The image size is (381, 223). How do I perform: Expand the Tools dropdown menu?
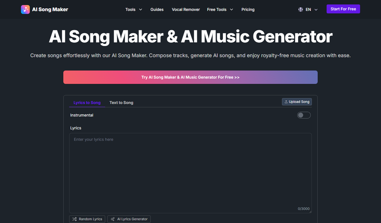pyautogui.click(x=134, y=9)
